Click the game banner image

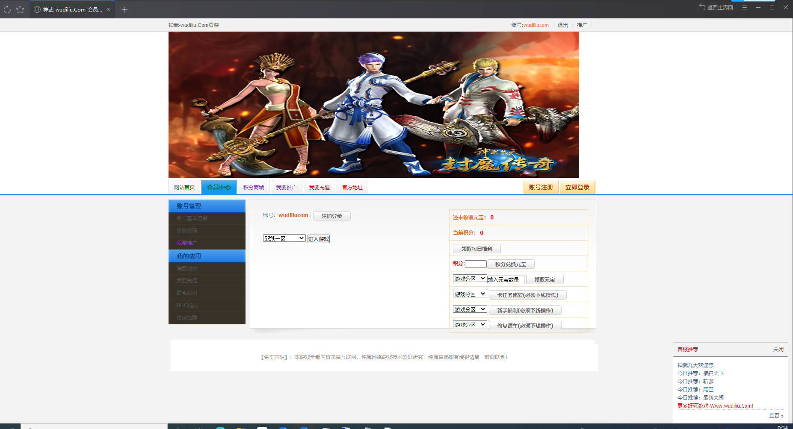[x=373, y=105]
